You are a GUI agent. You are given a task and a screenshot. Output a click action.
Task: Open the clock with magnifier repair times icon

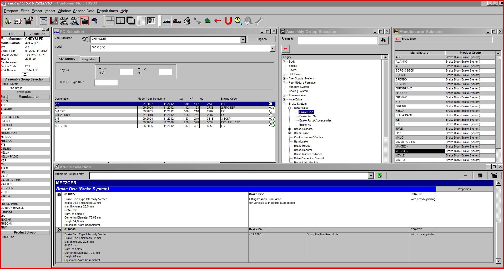click(238, 21)
